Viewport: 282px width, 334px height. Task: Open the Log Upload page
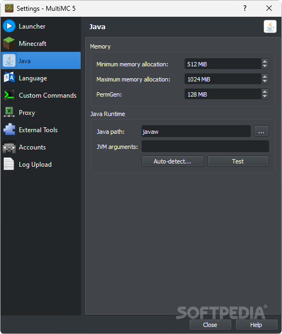[41, 164]
